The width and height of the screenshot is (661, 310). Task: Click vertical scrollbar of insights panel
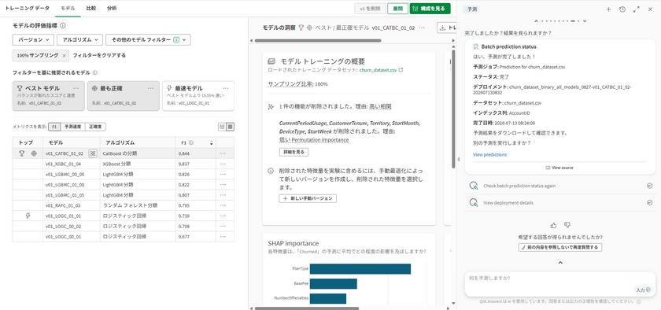click(453, 109)
